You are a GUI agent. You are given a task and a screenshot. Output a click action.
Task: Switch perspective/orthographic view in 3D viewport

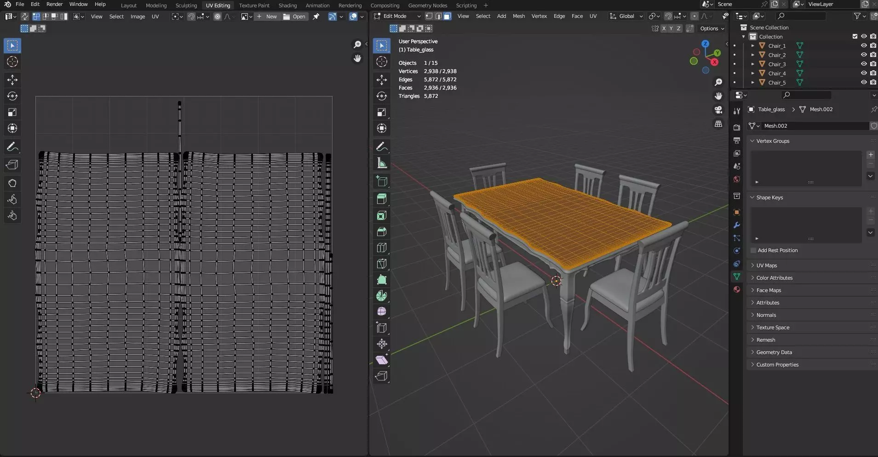718,124
